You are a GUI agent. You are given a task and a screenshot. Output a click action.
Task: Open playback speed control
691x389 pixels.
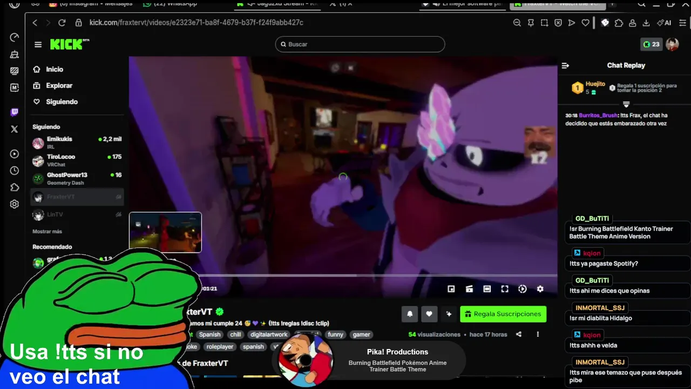click(523, 289)
